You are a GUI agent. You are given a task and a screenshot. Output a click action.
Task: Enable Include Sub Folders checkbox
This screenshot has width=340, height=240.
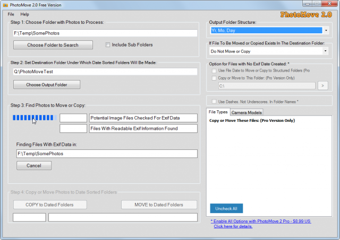click(x=107, y=45)
